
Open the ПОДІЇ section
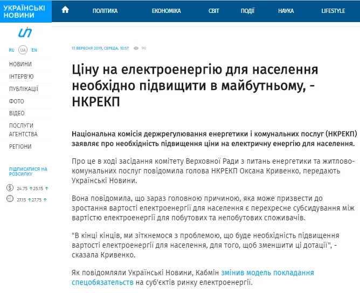click(x=247, y=11)
